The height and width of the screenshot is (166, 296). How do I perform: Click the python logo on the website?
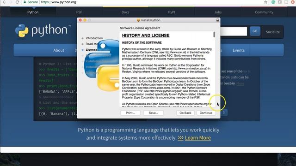pyautogui.click(x=43, y=30)
